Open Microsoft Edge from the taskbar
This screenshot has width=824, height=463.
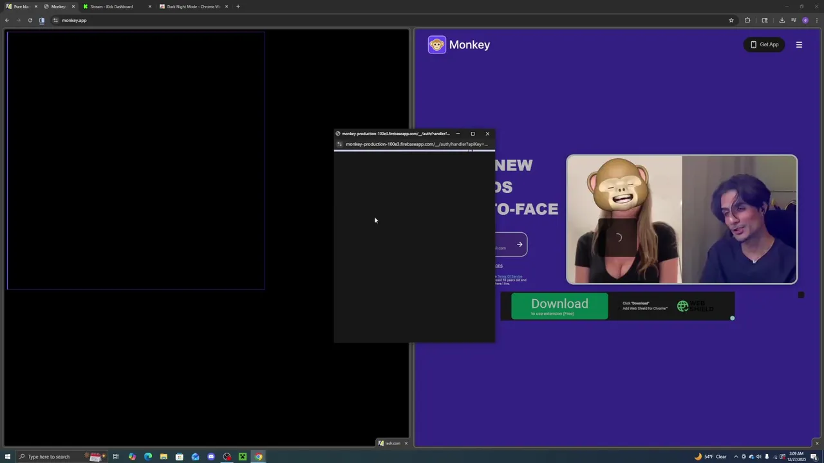[148, 457]
